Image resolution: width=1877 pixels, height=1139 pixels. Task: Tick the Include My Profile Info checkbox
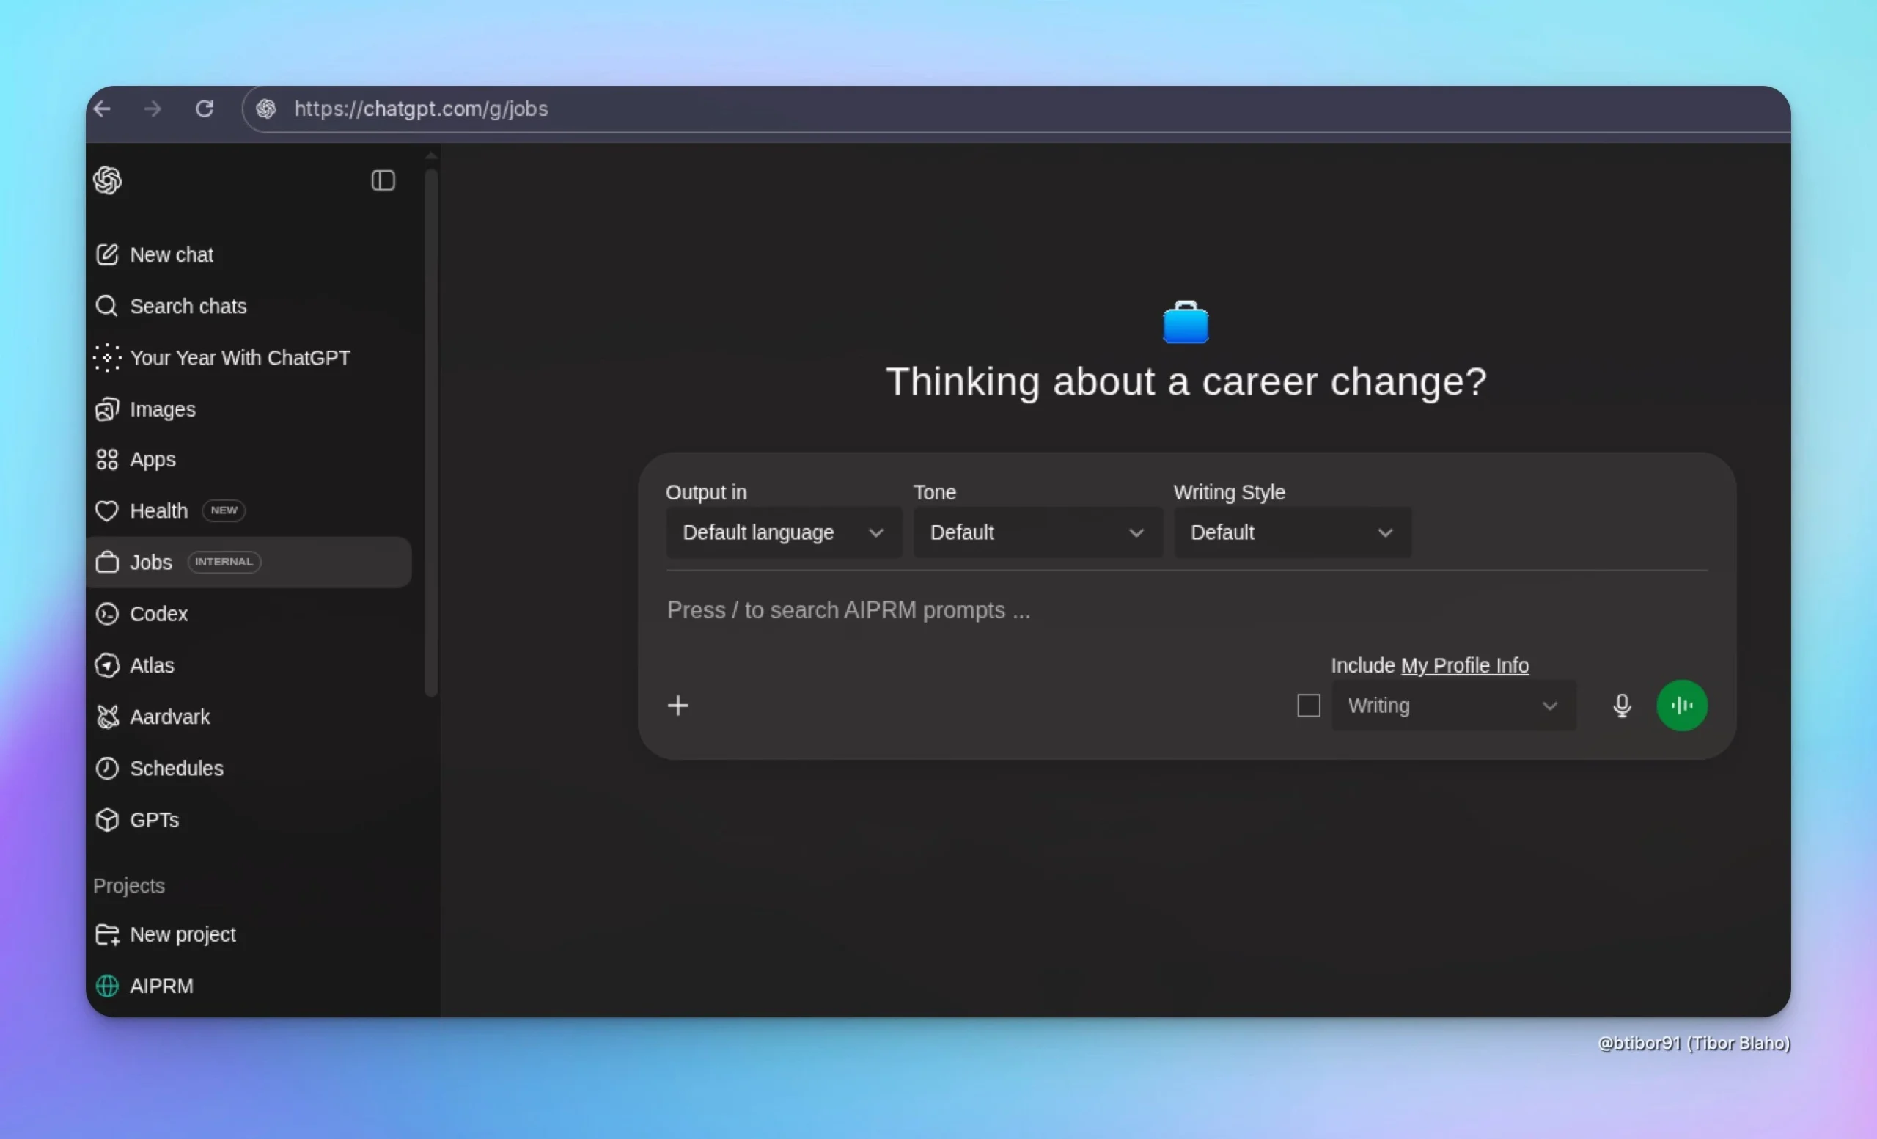[1308, 706]
